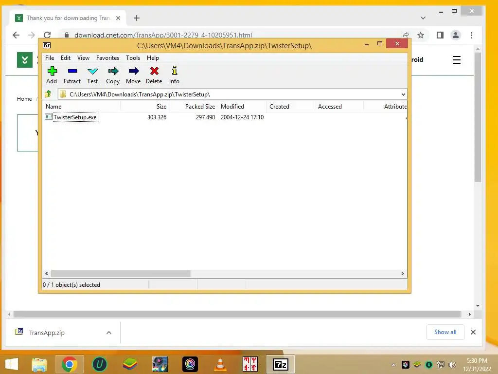
Task: Share this page icon in Chrome
Action: [405, 35]
